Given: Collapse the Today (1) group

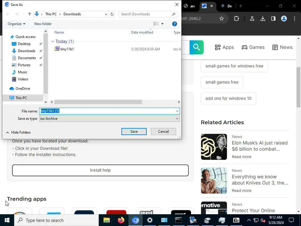Looking at the screenshot, I should (x=53, y=41).
